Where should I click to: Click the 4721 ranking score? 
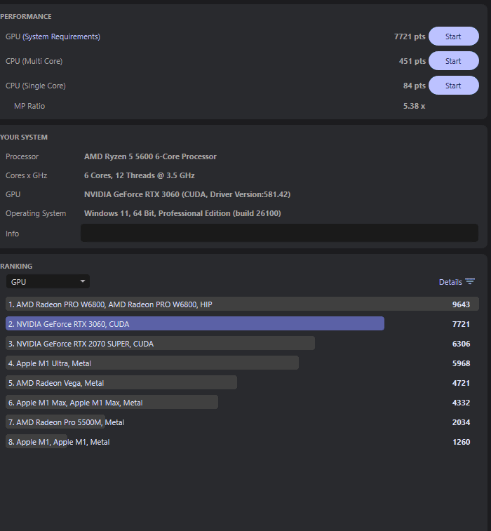462,383
